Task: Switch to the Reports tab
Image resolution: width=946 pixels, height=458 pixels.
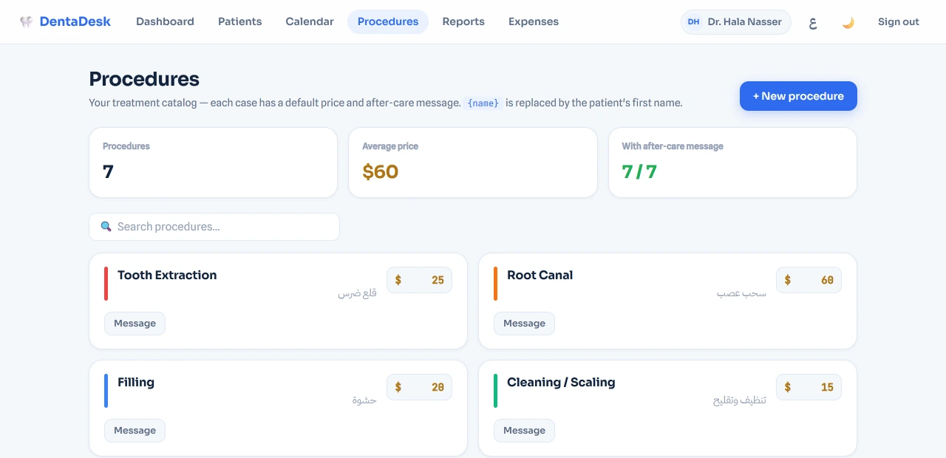Action: pos(463,21)
